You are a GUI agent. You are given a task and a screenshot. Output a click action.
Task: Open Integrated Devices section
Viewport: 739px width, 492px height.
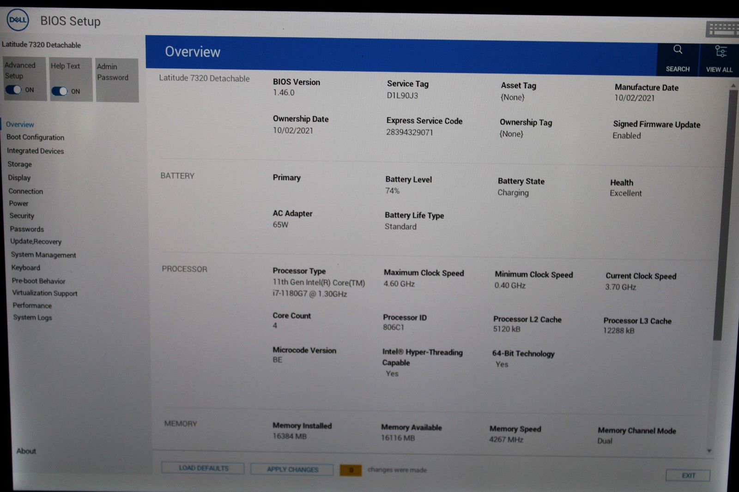click(36, 151)
